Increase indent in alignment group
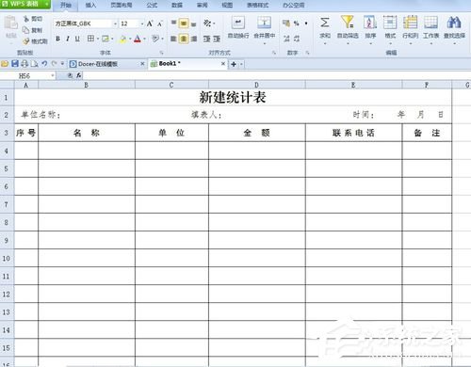This screenshot has height=367, width=471. [217, 39]
